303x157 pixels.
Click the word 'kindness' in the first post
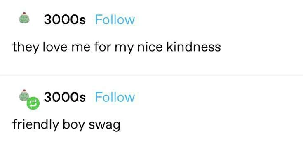point(193,47)
